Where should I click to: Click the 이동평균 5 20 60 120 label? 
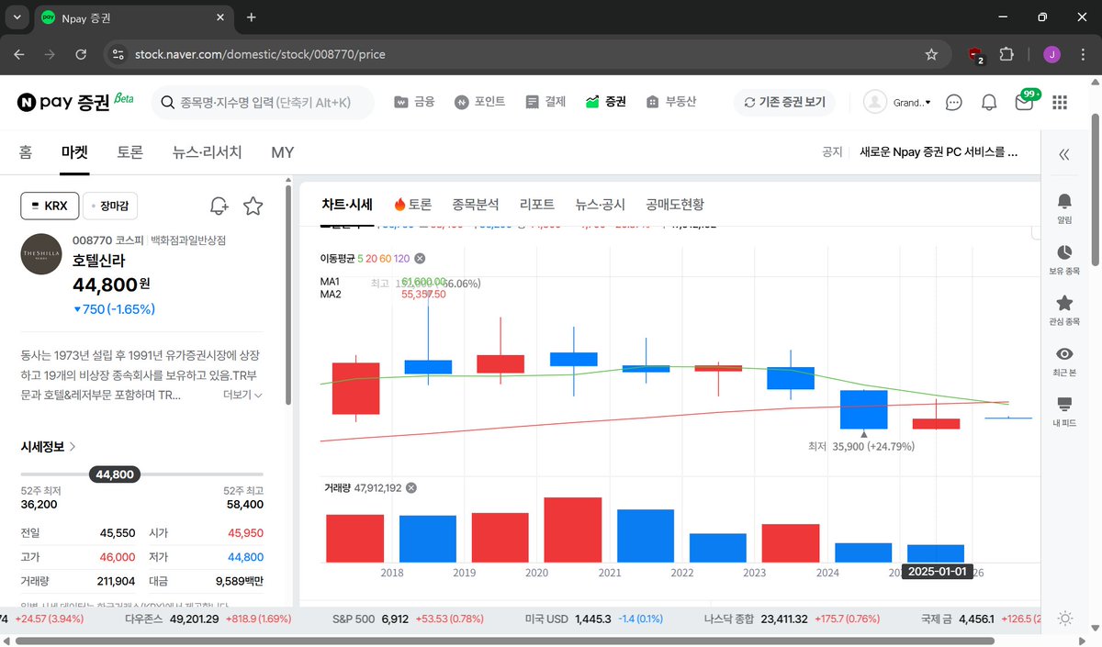coord(365,259)
